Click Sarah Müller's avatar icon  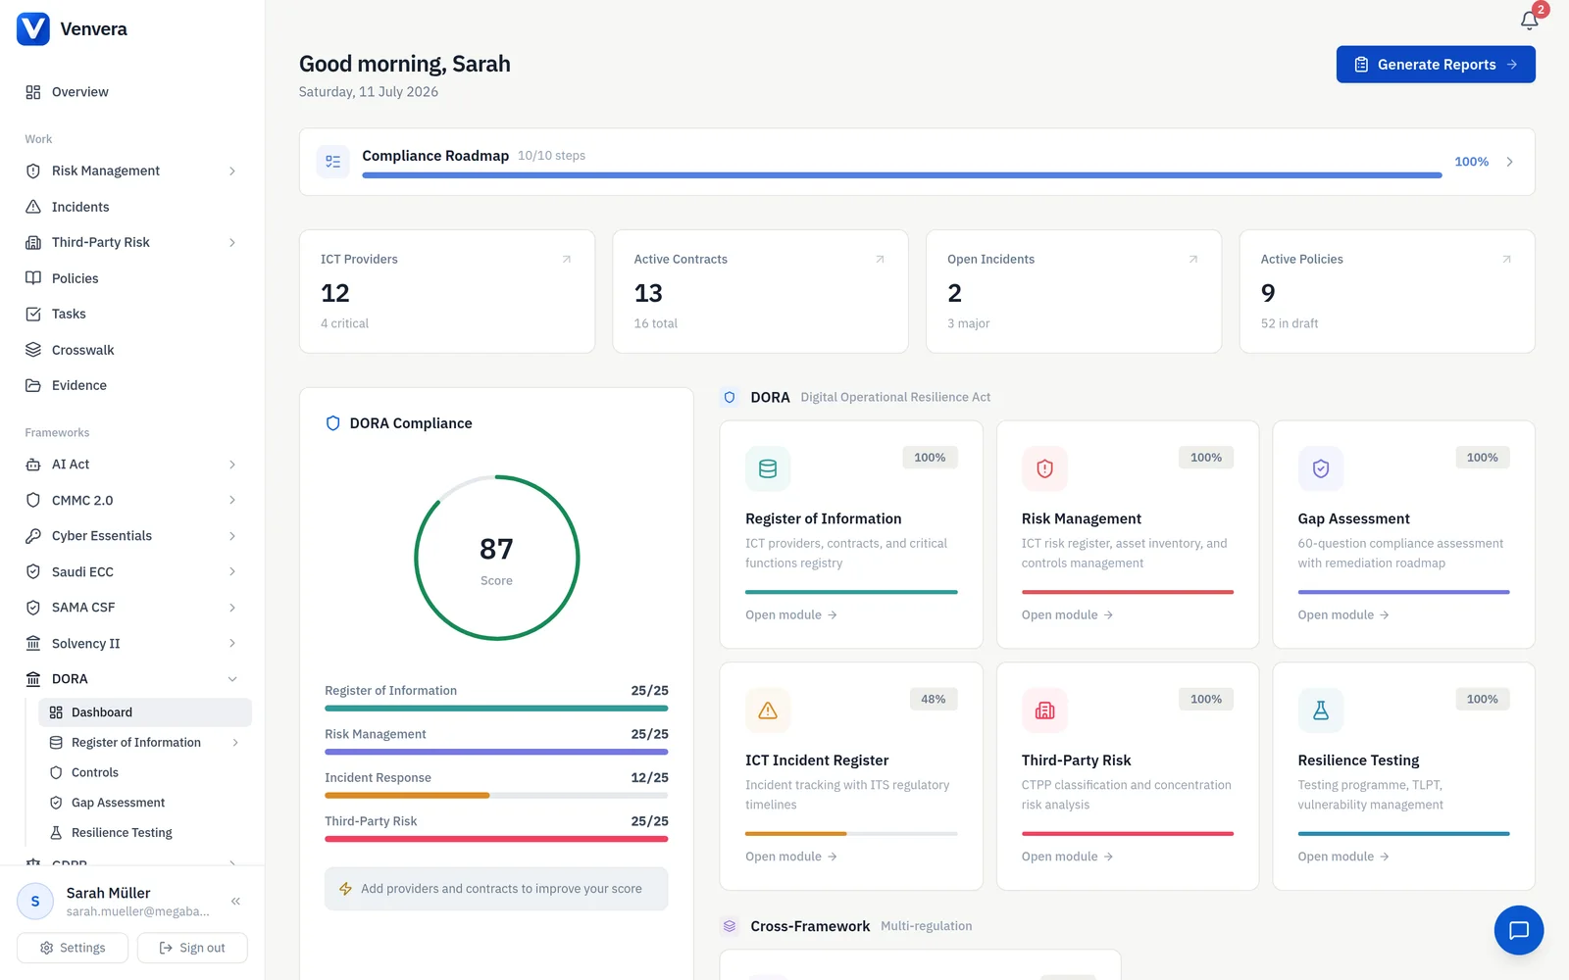pyautogui.click(x=35, y=902)
